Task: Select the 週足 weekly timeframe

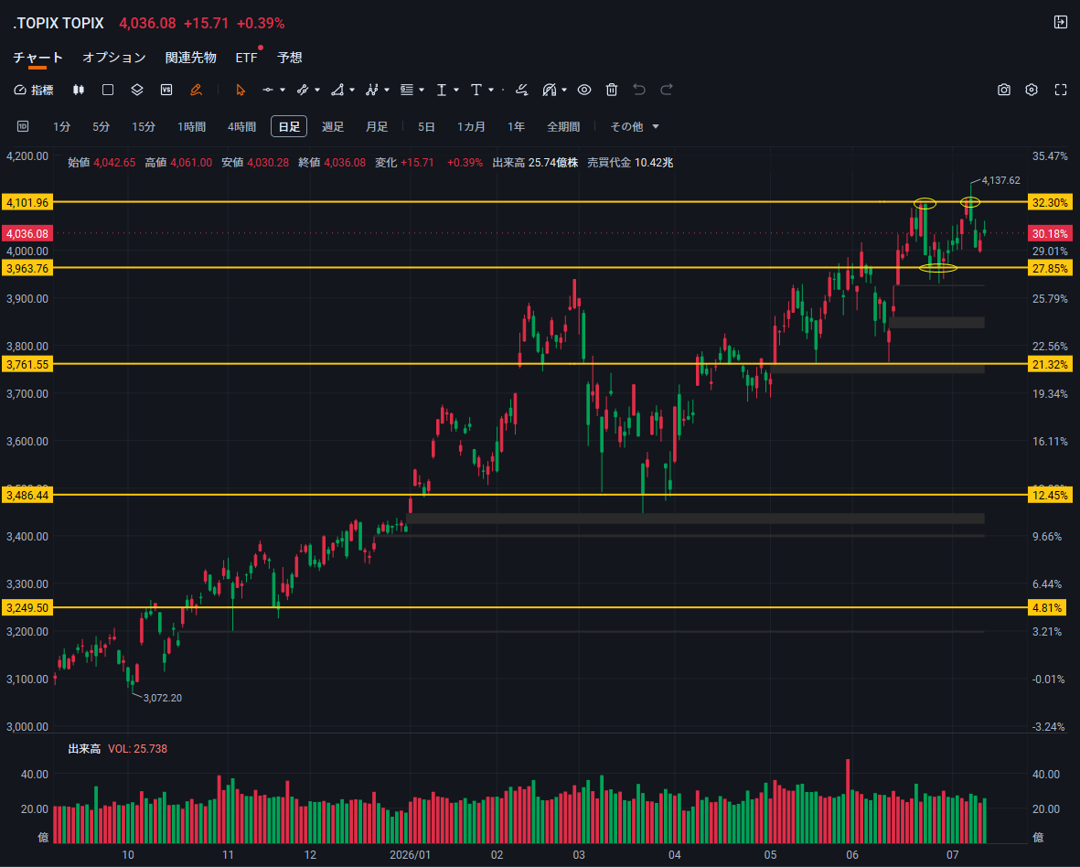Action: click(333, 127)
